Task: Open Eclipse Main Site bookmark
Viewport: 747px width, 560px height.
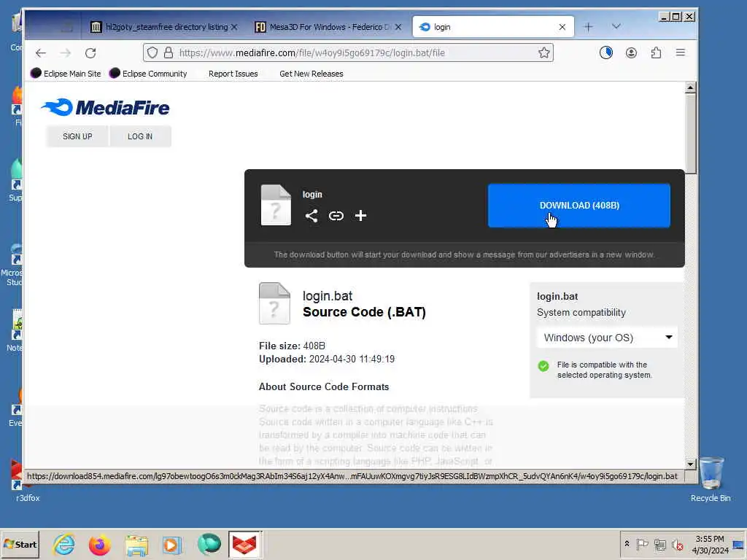Action: tap(66, 74)
